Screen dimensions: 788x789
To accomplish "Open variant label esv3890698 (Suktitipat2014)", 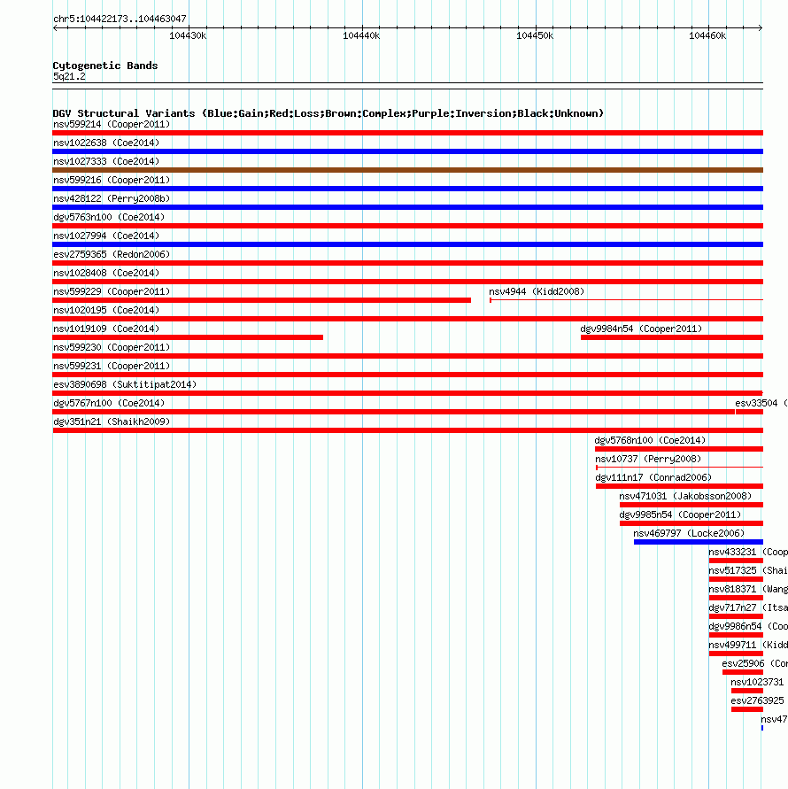I will pos(125,385).
